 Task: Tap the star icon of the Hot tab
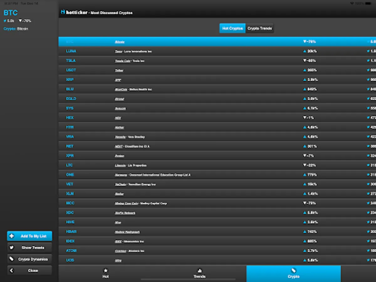coord(106,270)
